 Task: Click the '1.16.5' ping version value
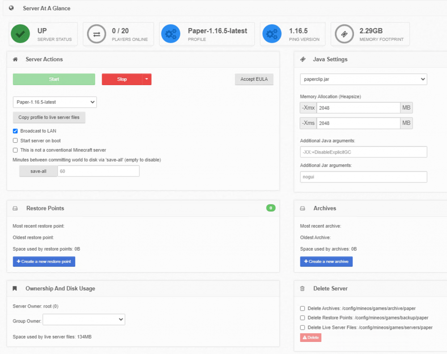[298, 31]
